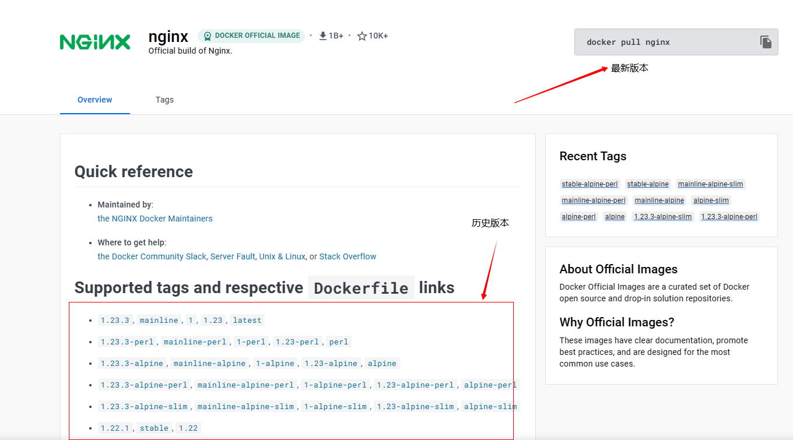Open the 1-alpine-perl tag link
Image resolution: width=793 pixels, height=440 pixels.
point(335,385)
